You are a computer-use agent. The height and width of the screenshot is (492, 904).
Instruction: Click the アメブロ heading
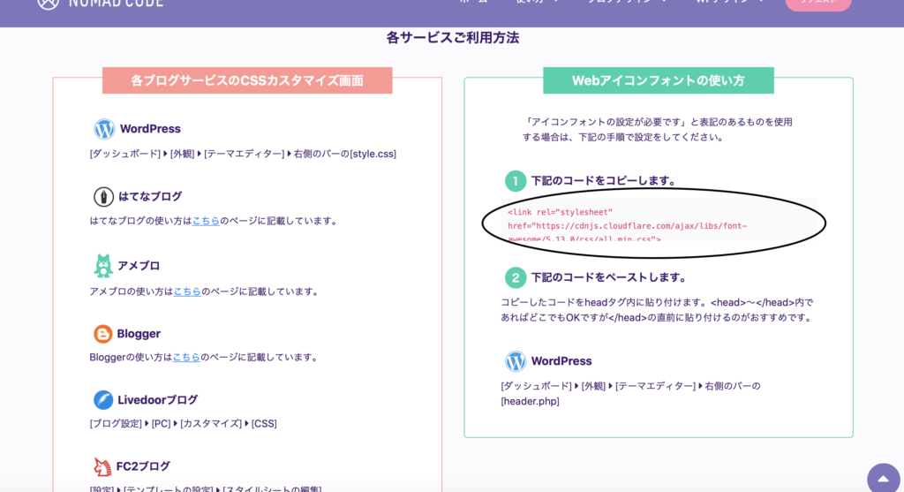(x=139, y=266)
